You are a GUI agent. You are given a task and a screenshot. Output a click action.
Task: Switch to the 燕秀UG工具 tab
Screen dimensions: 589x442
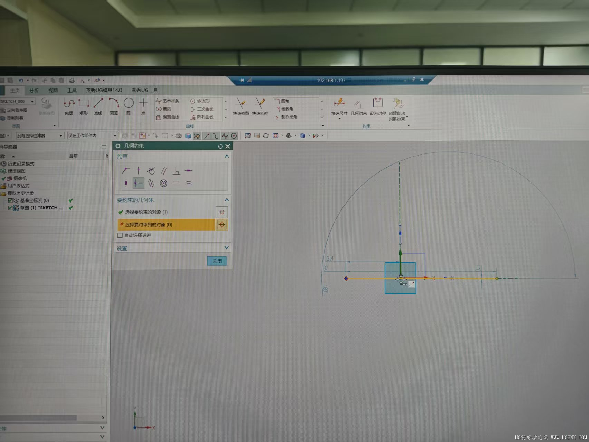pyautogui.click(x=145, y=90)
